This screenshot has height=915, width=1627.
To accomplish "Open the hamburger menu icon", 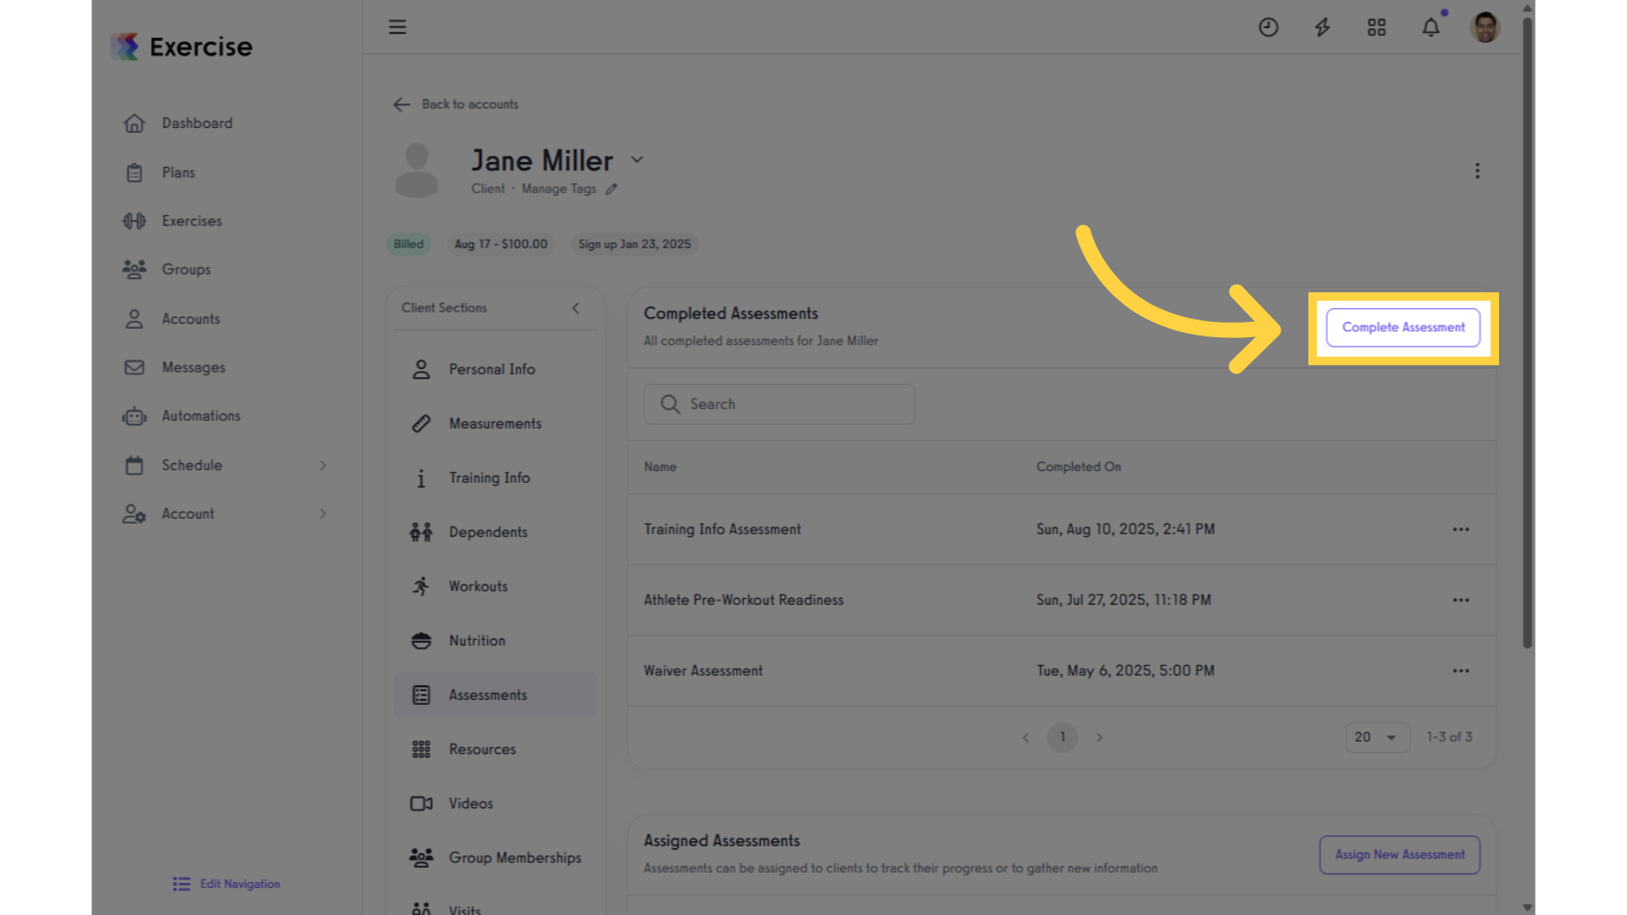I will [397, 27].
